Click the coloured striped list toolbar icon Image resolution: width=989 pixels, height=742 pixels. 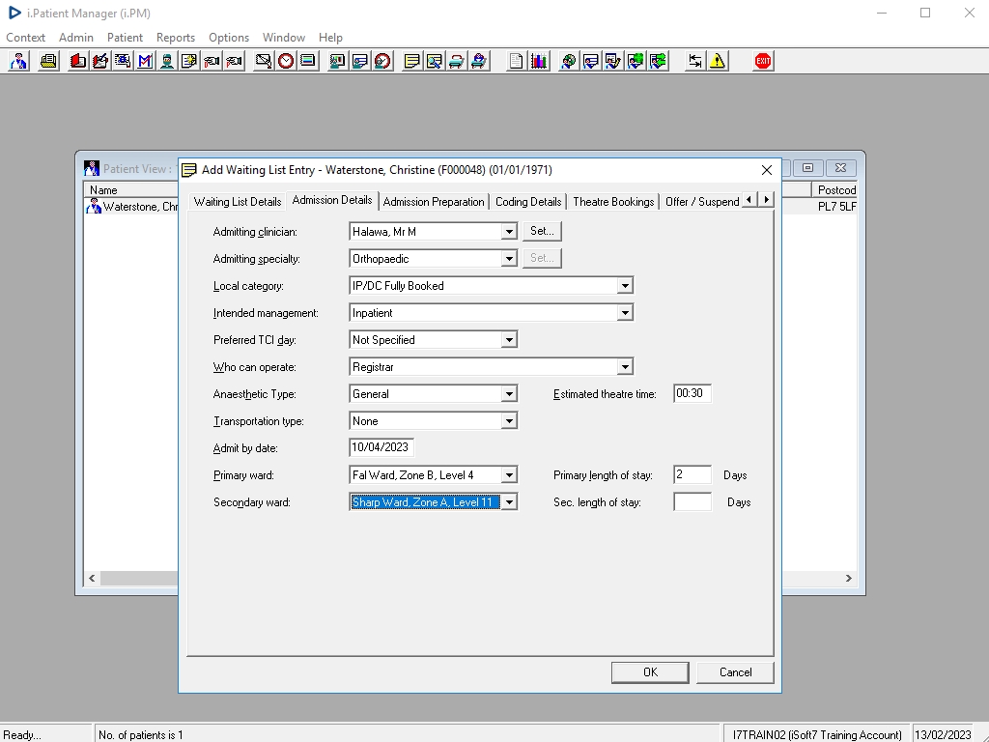click(308, 61)
